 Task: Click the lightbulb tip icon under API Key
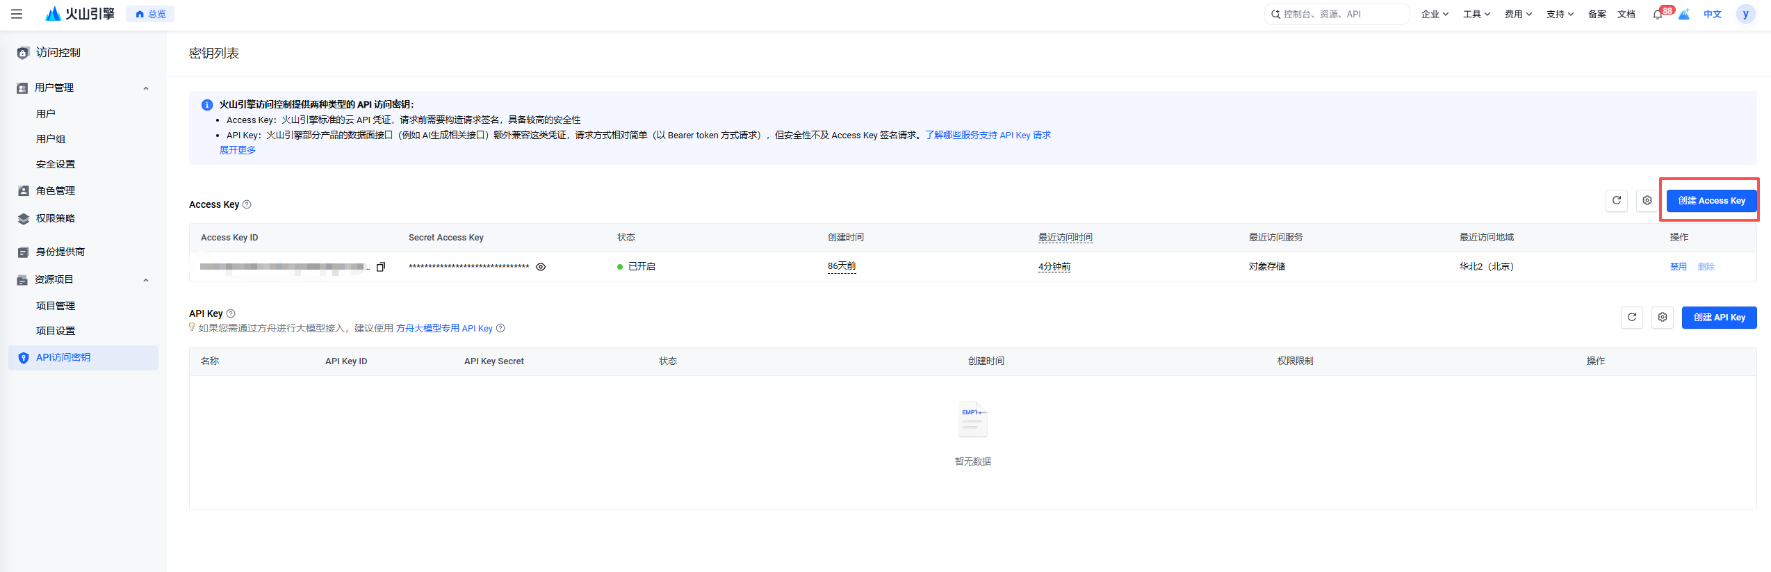click(x=193, y=327)
